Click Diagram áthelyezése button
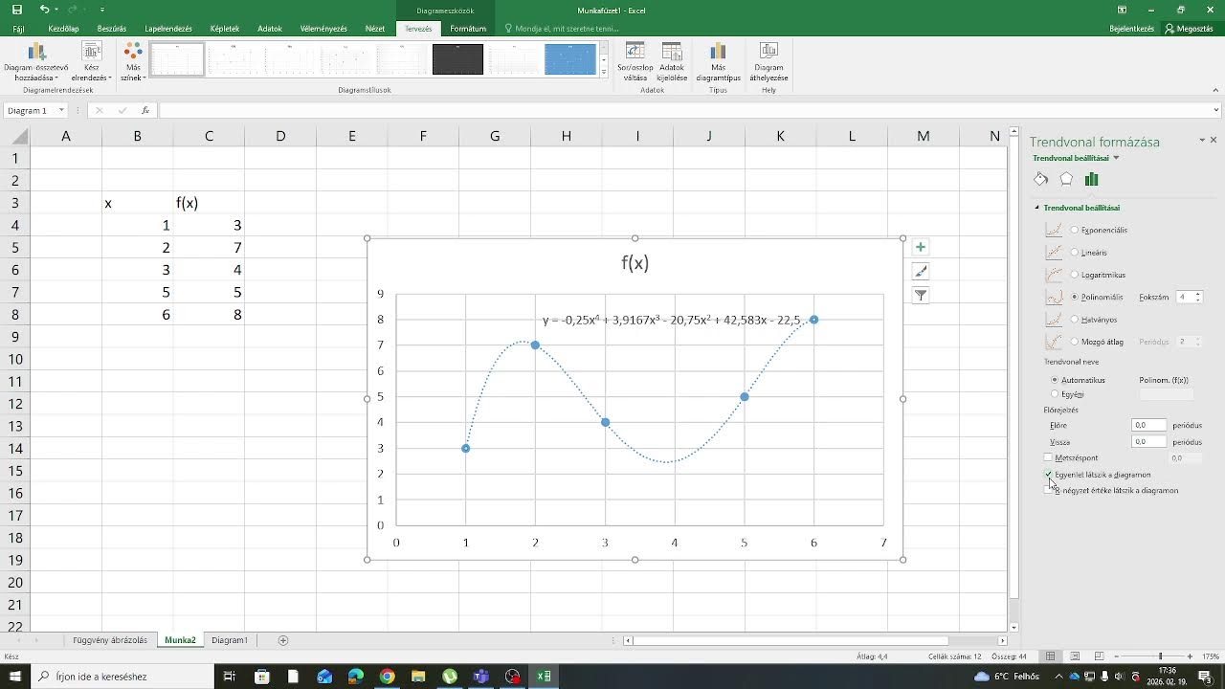 [x=768, y=62]
